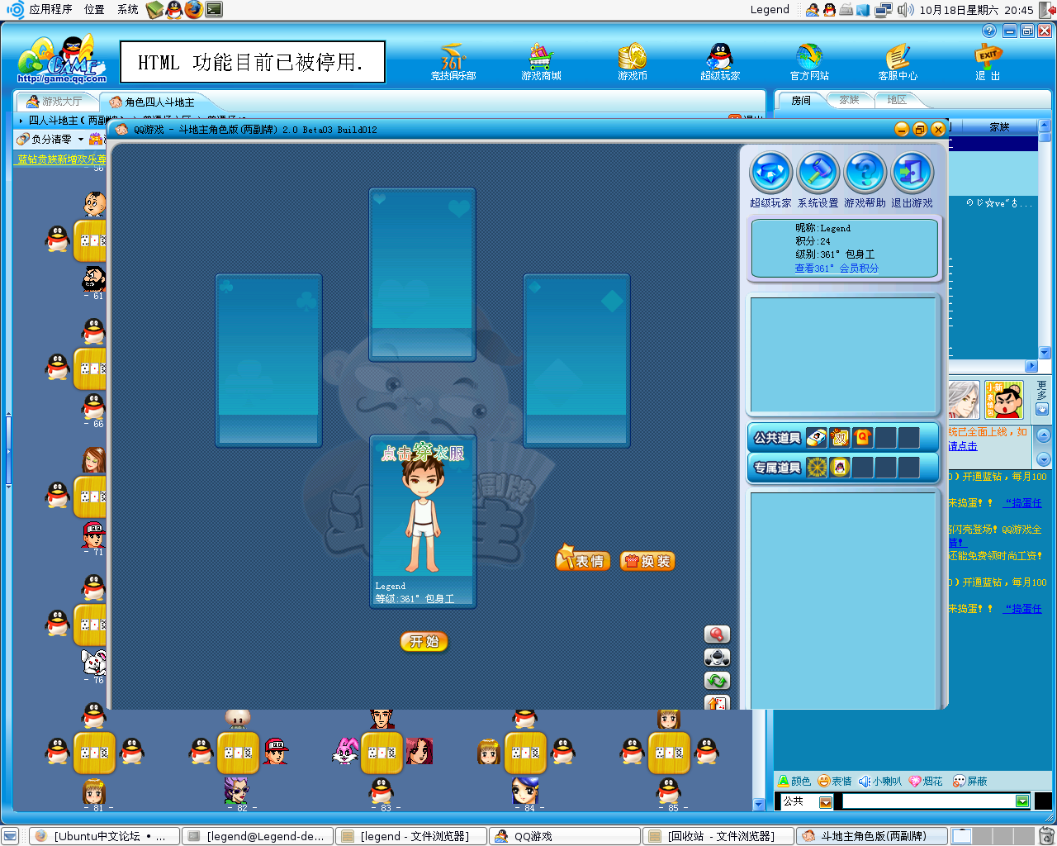Click the 请点击 link in notice area
Screen dimensions: 1057x846
tap(962, 446)
